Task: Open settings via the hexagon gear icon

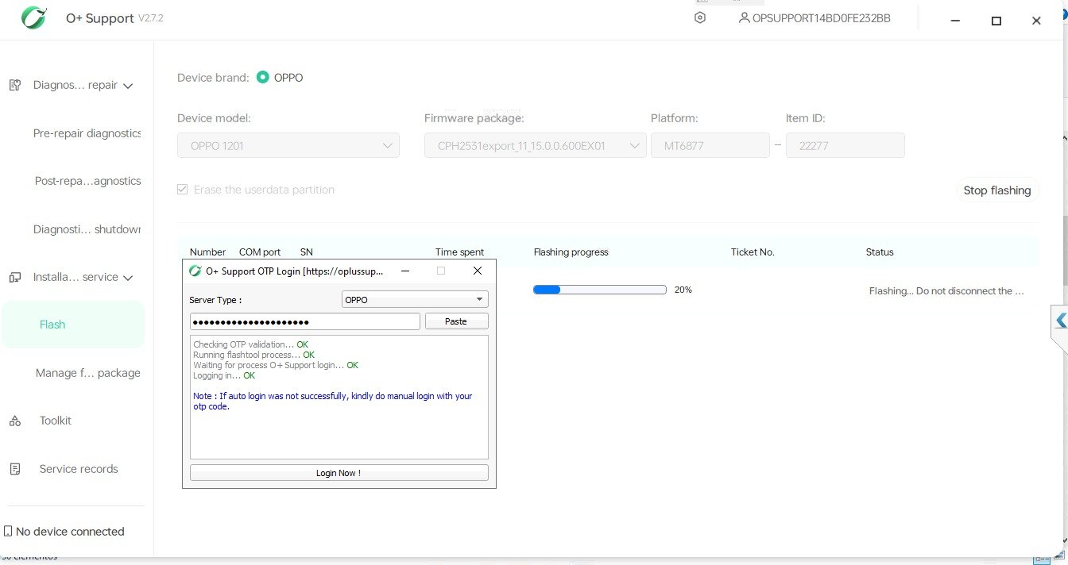Action: coord(700,18)
